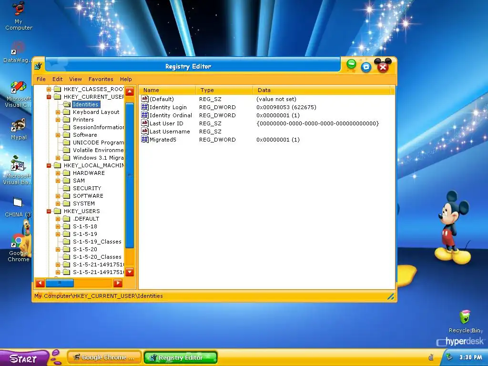Click the HKEY_LOCAL_MACHINE folder icon
The width and height of the screenshot is (488, 366).
(x=58, y=165)
